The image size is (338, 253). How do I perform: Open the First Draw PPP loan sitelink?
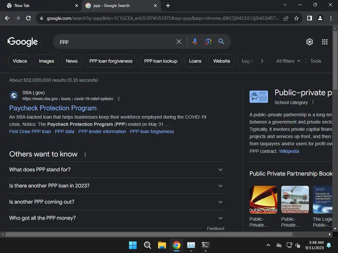tap(30, 131)
